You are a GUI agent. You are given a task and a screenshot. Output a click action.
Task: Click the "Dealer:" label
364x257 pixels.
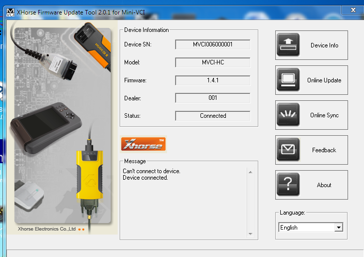click(133, 98)
